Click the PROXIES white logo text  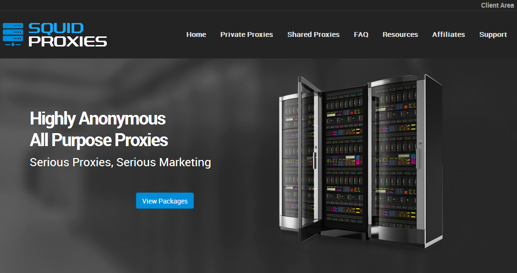coord(67,42)
